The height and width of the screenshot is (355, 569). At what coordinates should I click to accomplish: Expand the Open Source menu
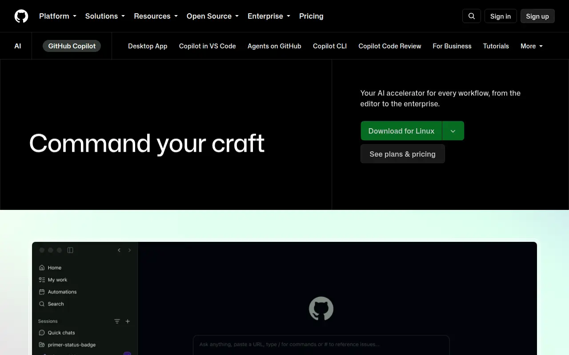pyautogui.click(x=213, y=16)
